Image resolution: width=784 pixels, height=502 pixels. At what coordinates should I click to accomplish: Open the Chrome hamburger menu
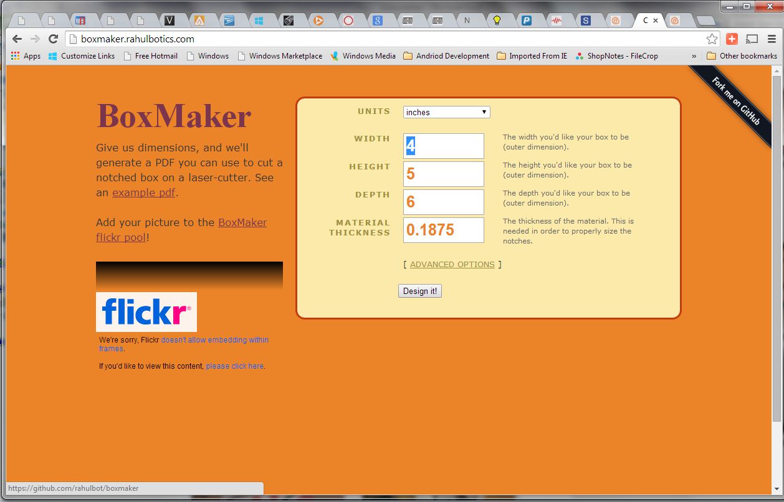(772, 39)
